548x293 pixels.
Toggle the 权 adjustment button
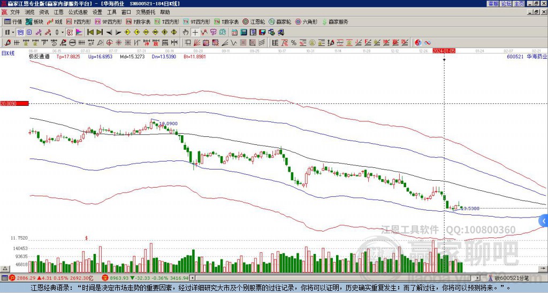tap(70, 33)
